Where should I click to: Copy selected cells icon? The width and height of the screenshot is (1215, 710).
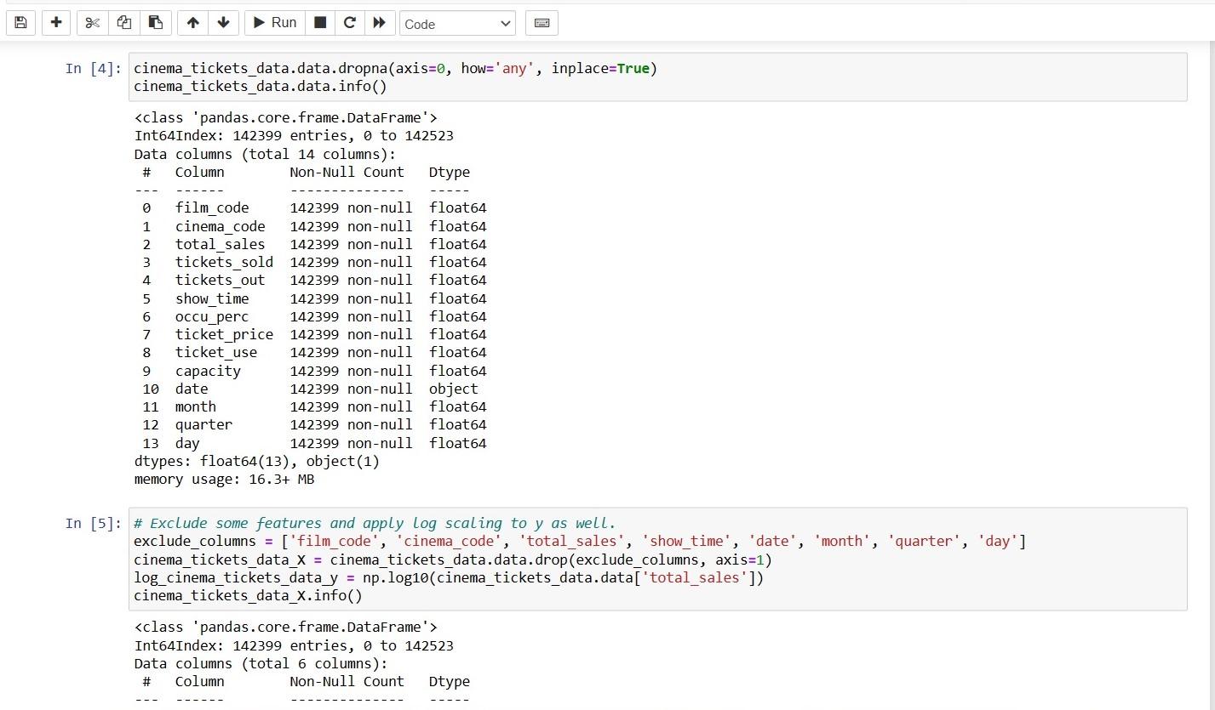pos(124,23)
